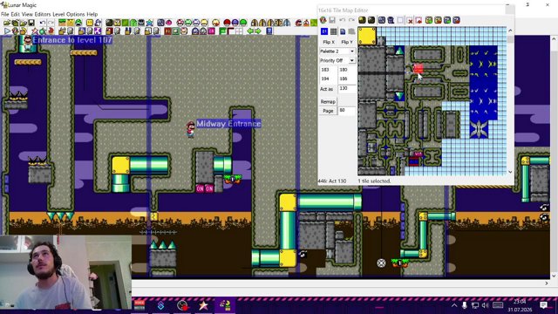The width and height of the screenshot is (558, 314).
Task: Click the open level folder icon
Action: click(6, 23)
